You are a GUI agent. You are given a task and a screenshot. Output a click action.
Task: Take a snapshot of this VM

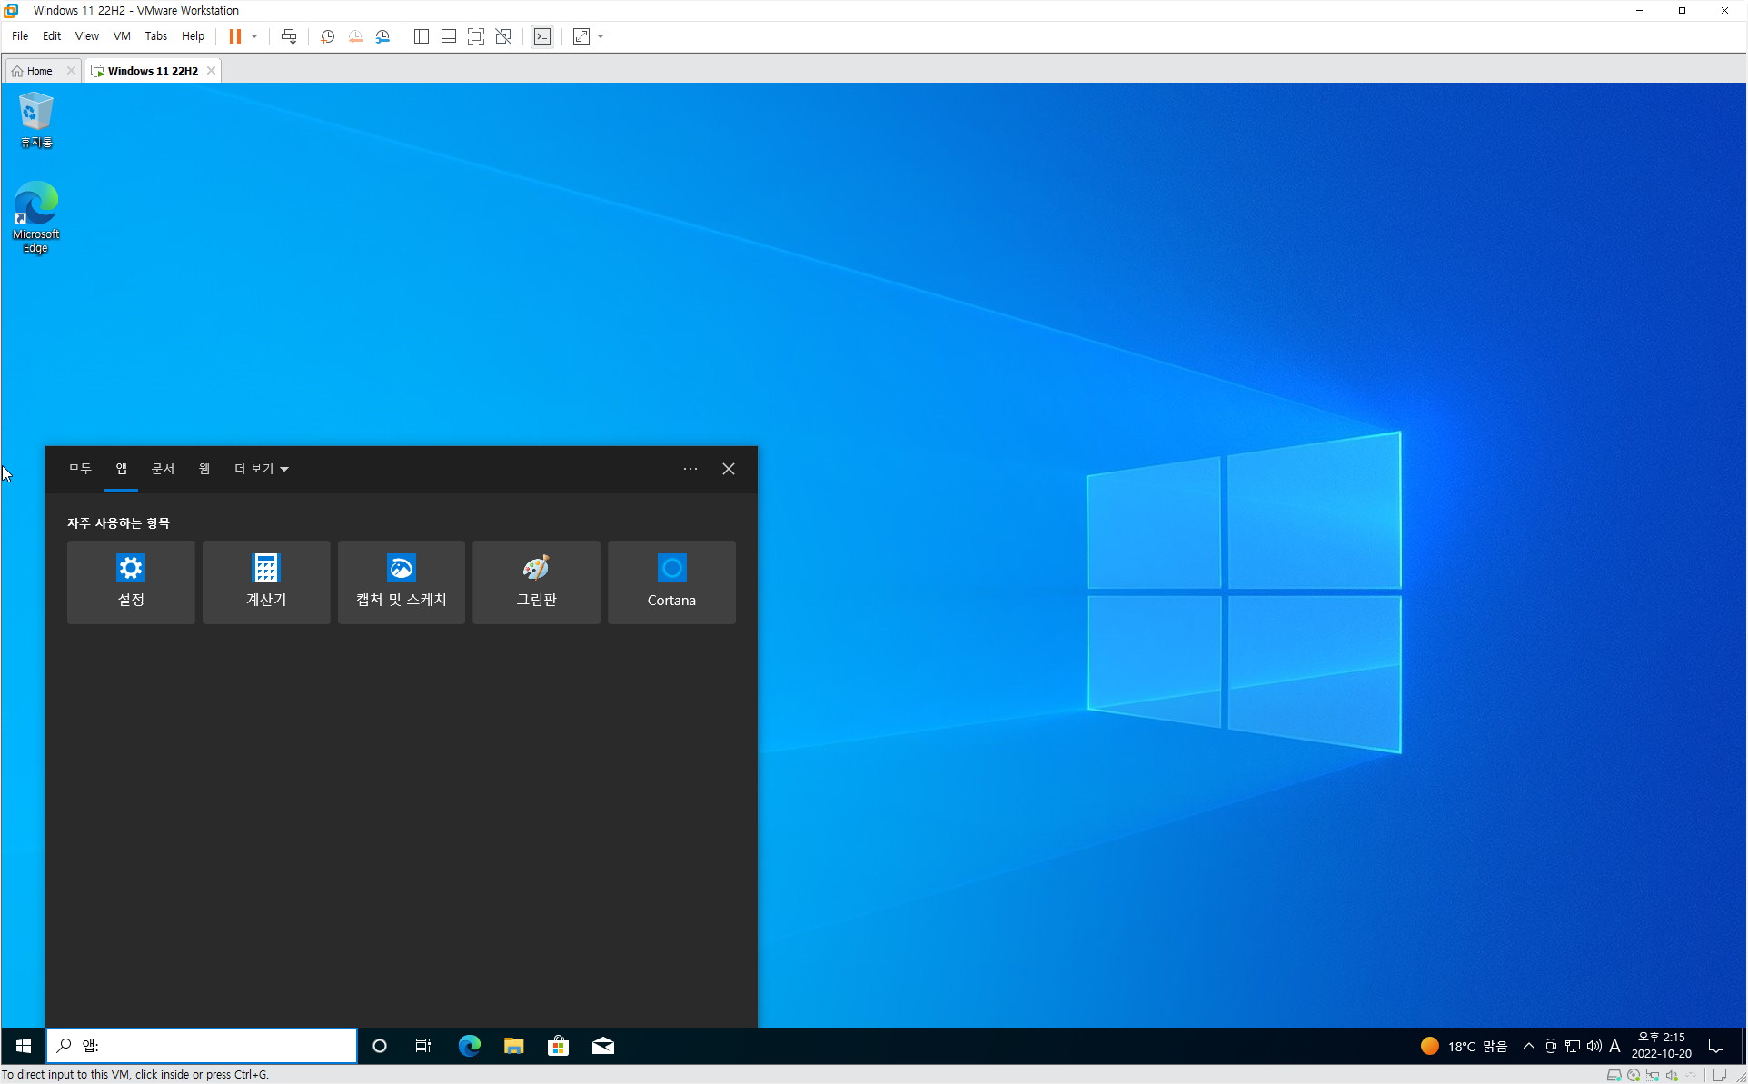327,36
